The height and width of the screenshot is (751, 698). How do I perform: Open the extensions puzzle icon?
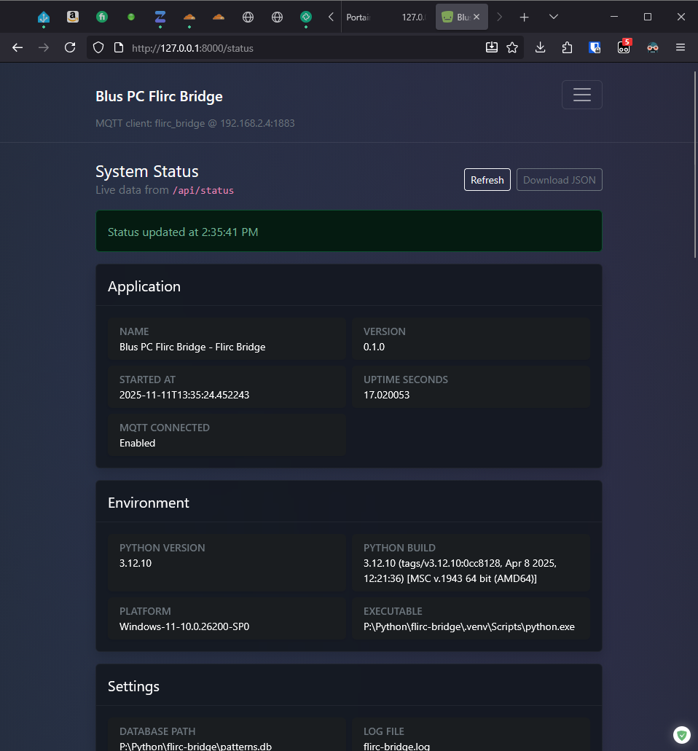pos(567,47)
